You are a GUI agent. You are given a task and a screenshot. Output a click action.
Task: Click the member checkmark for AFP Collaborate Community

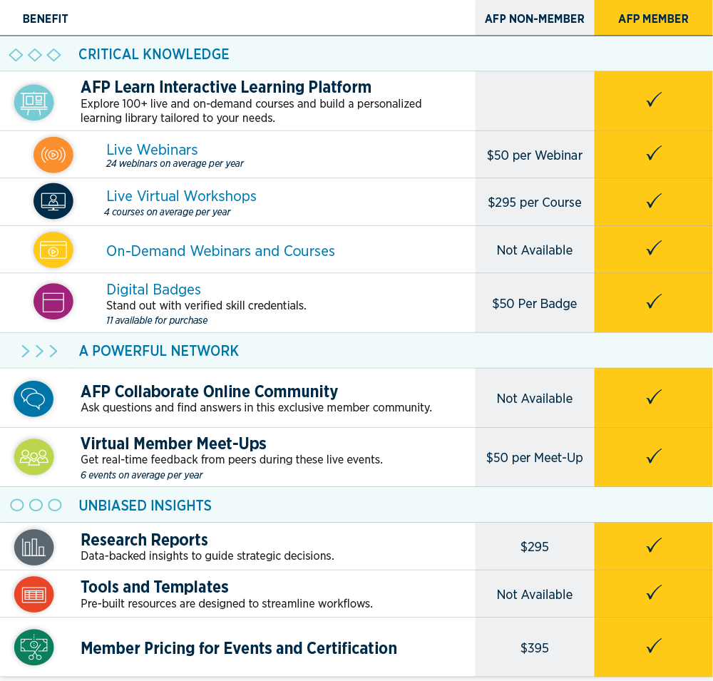(653, 396)
